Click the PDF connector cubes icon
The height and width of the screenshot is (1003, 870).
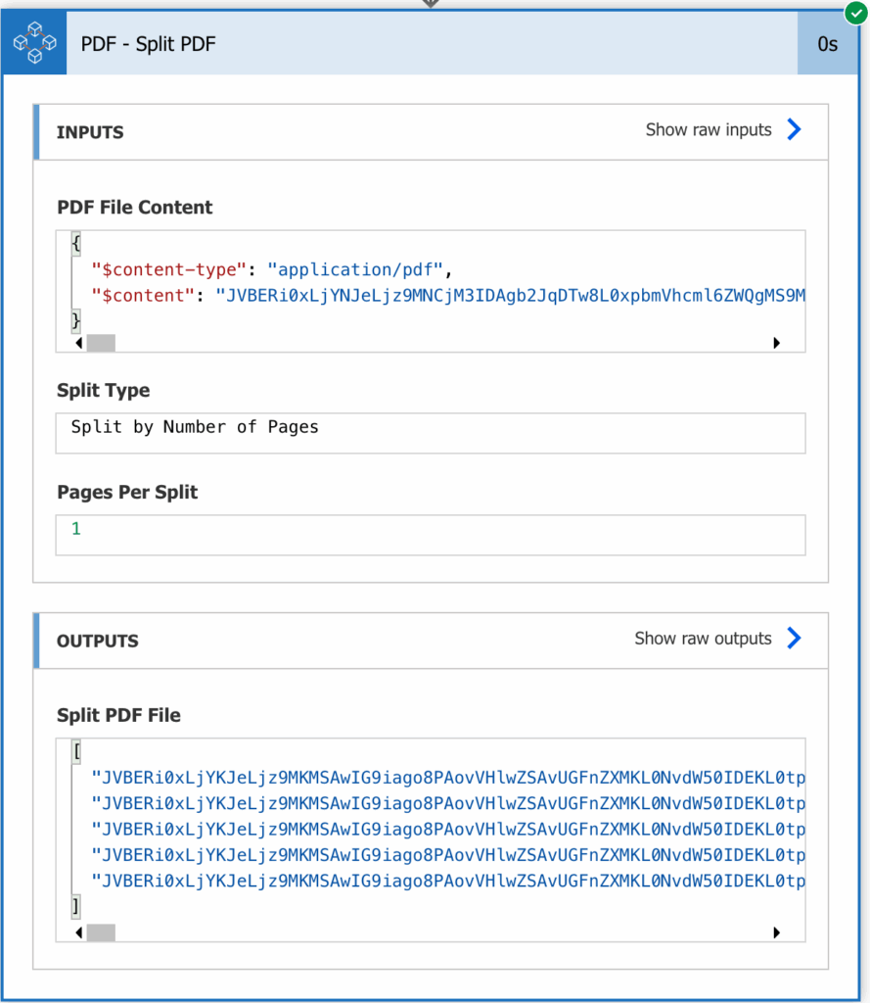(34, 43)
